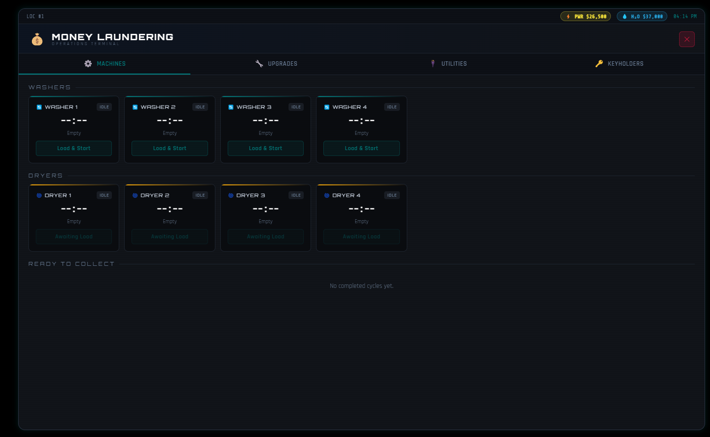This screenshot has height=437, width=710.
Task: Open the Utilities tab
Action: click(447, 64)
